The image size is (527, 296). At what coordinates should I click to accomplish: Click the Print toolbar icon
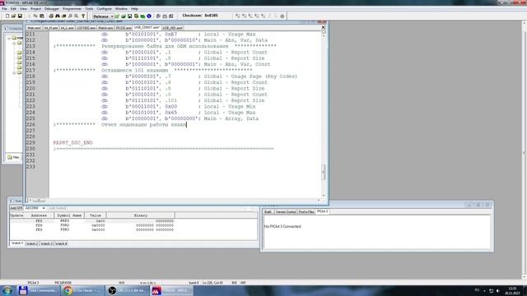tap(51, 16)
